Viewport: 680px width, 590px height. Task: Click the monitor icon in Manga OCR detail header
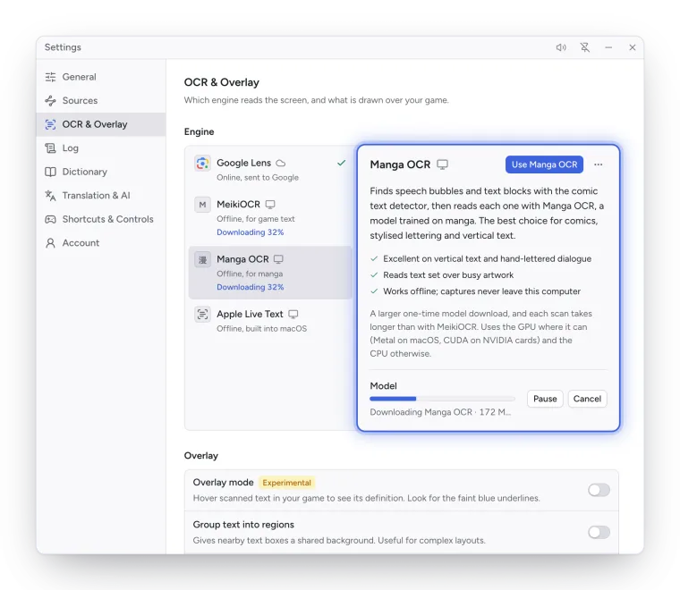442,164
